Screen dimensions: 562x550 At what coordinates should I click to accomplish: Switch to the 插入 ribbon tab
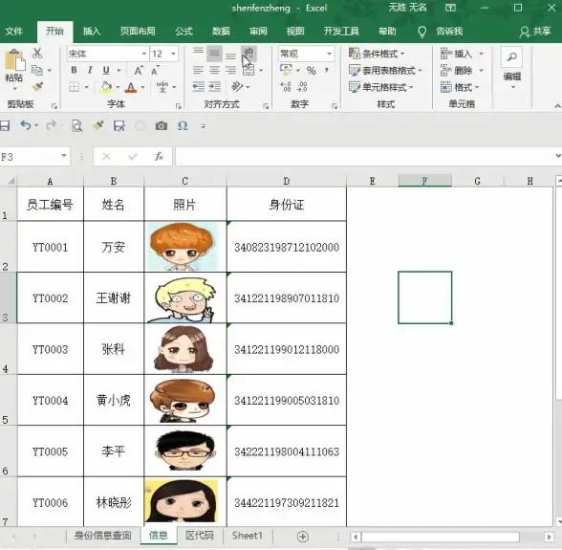coord(92,32)
